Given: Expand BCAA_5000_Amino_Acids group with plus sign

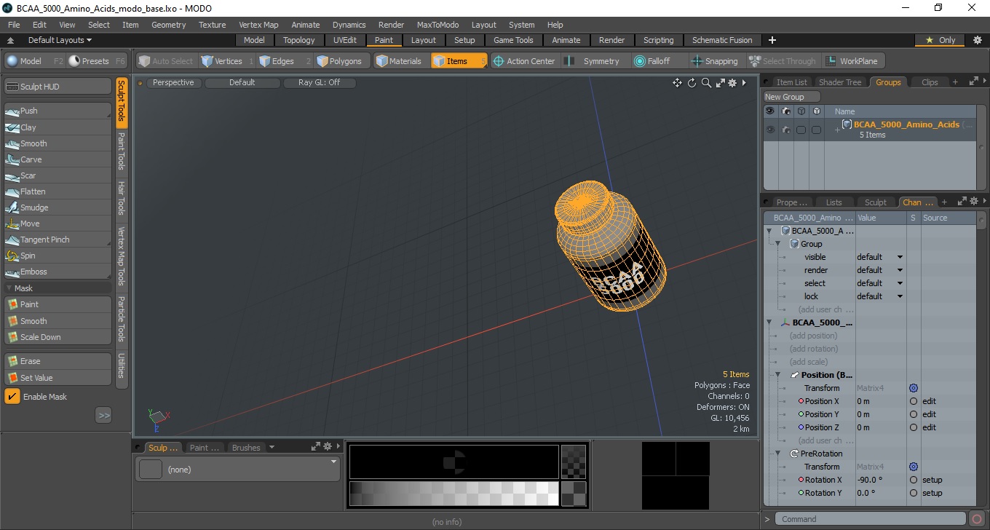Looking at the screenshot, I should (837, 129).
